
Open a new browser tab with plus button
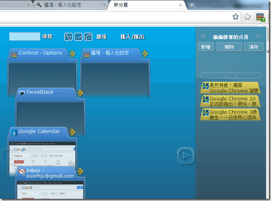(x=192, y=5)
